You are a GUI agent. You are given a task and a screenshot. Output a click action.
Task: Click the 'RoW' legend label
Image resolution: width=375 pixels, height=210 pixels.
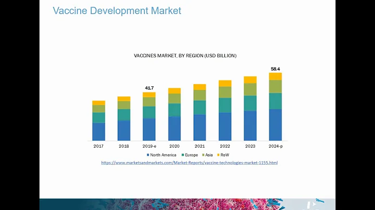point(224,155)
